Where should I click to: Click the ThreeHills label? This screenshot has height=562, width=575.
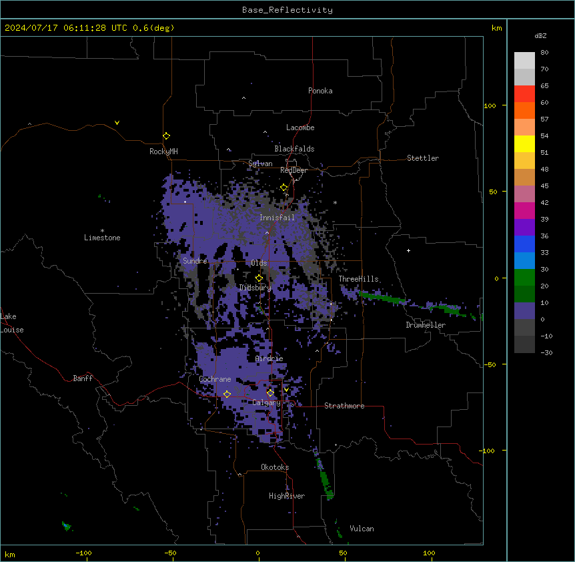tap(358, 279)
